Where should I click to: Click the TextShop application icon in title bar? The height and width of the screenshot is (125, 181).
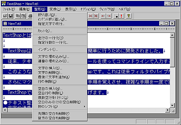[x=4, y=4]
